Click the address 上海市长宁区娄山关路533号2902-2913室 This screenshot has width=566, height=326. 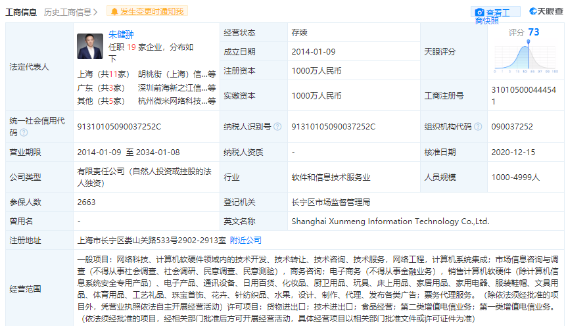tap(152, 241)
